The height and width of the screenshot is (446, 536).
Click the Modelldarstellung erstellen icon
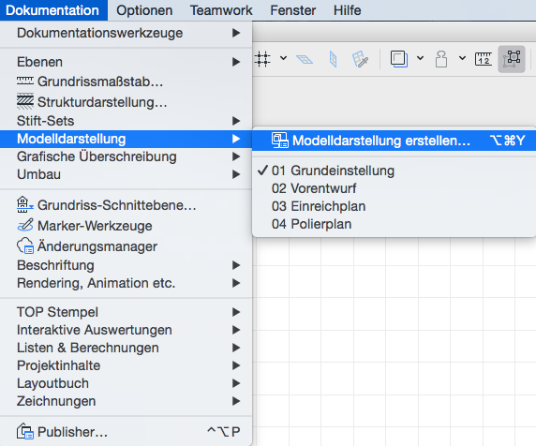coord(280,141)
